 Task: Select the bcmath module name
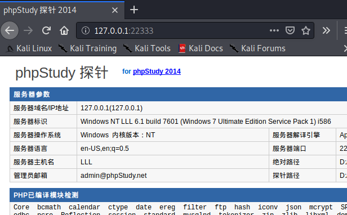click(x=49, y=207)
